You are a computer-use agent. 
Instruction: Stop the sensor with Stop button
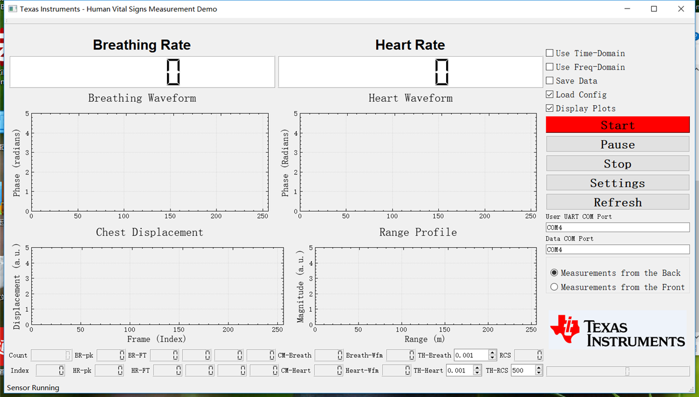coord(618,164)
